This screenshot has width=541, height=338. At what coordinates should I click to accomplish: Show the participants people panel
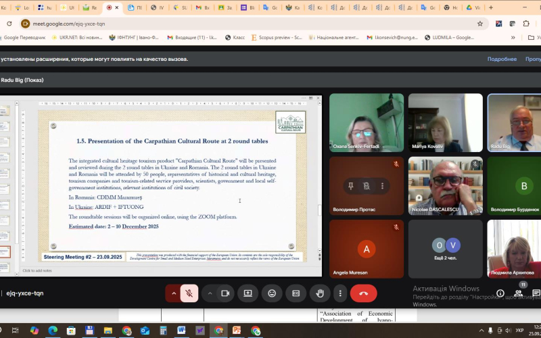click(519, 293)
